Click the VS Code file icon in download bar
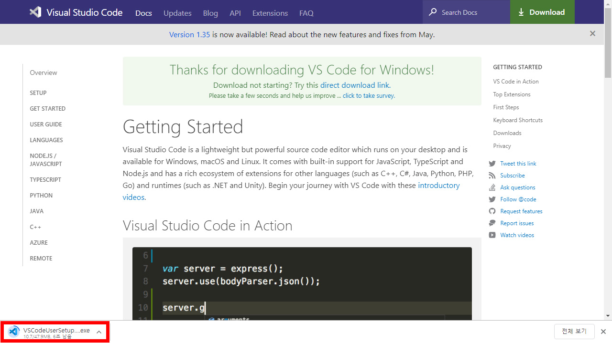This screenshot has width=612, height=343. [x=14, y=332]
